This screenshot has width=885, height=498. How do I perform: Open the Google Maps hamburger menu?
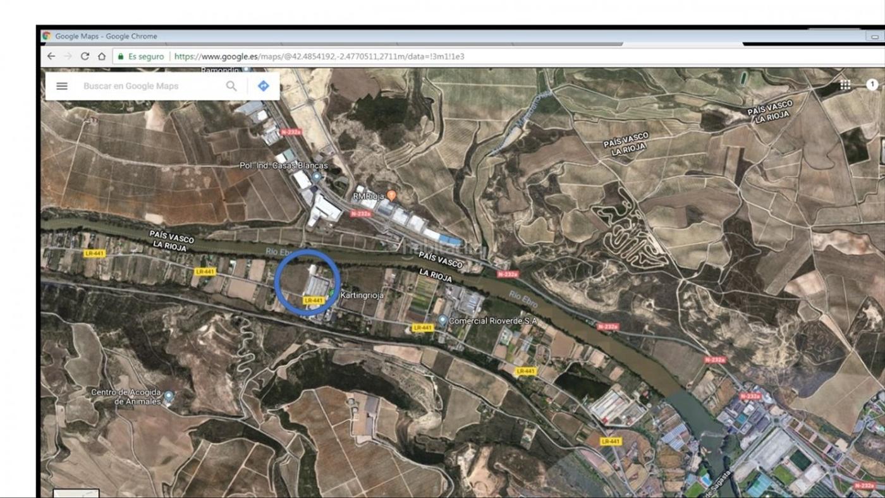(x=62, y=86)
